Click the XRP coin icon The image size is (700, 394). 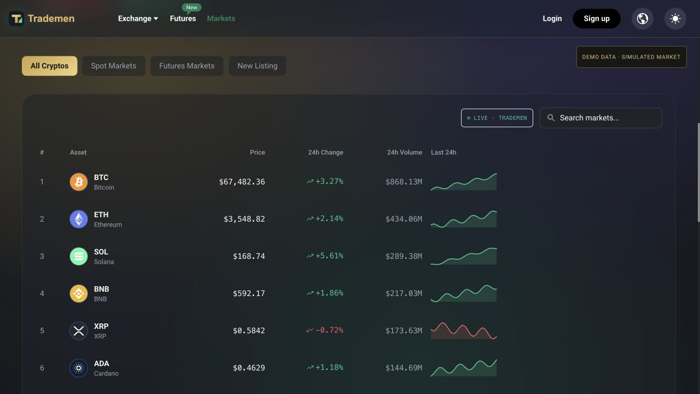point(79,331)
